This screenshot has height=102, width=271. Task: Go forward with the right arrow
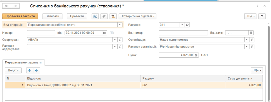point(15,6)
